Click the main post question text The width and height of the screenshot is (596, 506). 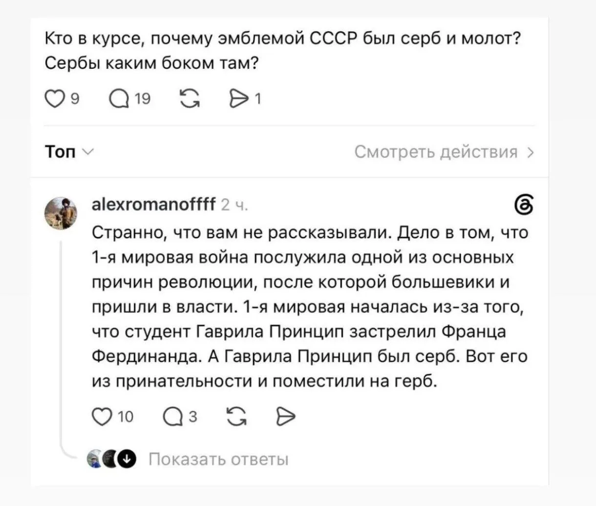point(283,51)
